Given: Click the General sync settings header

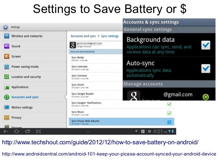Looking at the screenshot, I should [169, 30].
